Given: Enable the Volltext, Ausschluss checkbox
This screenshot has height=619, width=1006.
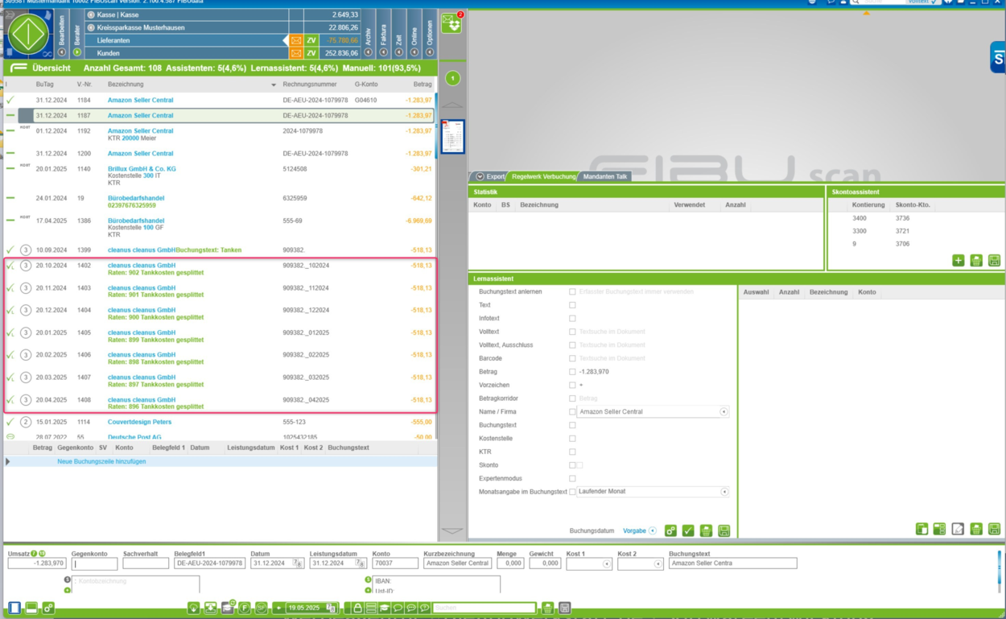Looking at the screenshot, I should (x=572, y=345).
